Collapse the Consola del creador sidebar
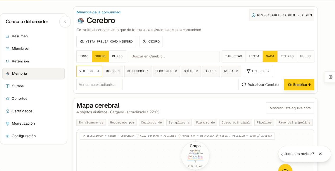The width and height of the screenshot is (335, 171). pyautogui.click(x=65, y=22)
